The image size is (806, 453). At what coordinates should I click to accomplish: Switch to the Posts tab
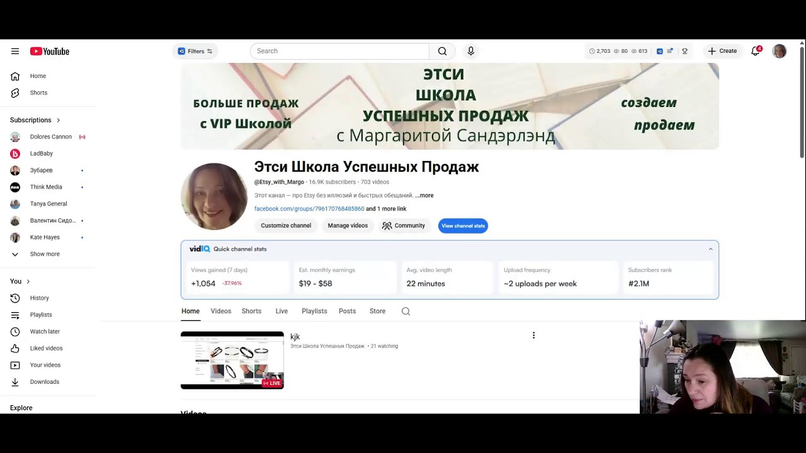point(347,311)
